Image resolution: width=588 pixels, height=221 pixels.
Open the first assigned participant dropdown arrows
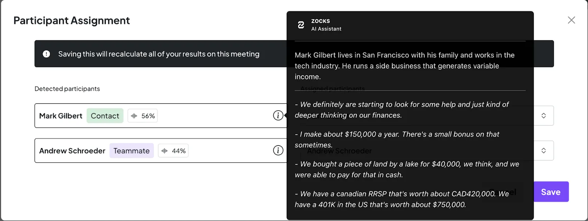pos(544,116)
